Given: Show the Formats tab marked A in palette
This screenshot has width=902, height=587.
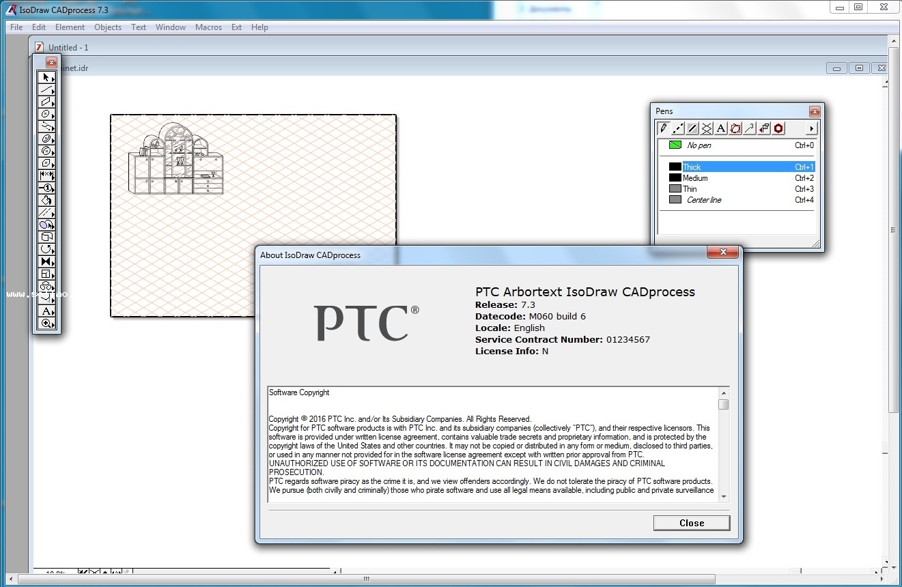Looking at the screenshot, I should point(721,128).
